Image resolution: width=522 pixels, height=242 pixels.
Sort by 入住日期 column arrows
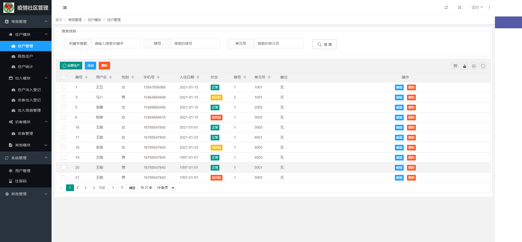tap(198, 77)
